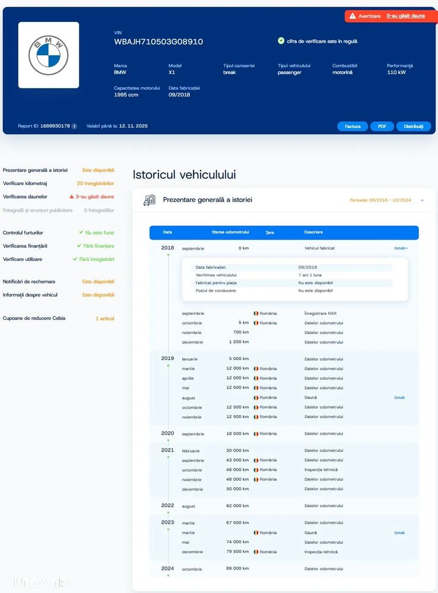
Task: Download the report via PDF button
Action: coord(382,126)
